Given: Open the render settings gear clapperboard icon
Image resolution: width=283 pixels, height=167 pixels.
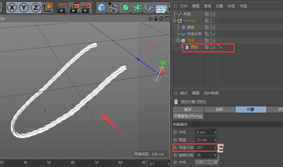Looking at the screenshot, I should (x=86, y=7).
